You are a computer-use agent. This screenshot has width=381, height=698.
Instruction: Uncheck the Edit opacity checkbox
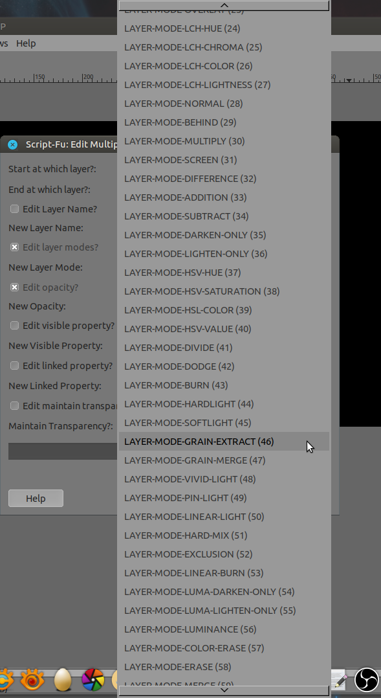pyautogui.click(x=15, y=287)
